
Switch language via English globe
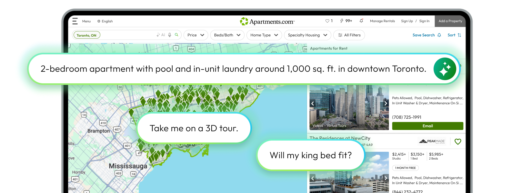pos(105,21)
